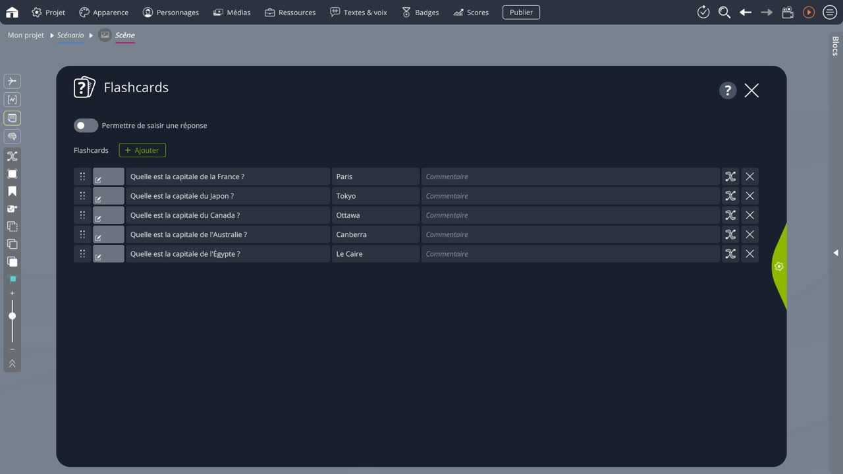Image resolution: width=843 pixels, height=474 pixels.
Task: Open the Textes & voix menu
Action: (358, 12)
